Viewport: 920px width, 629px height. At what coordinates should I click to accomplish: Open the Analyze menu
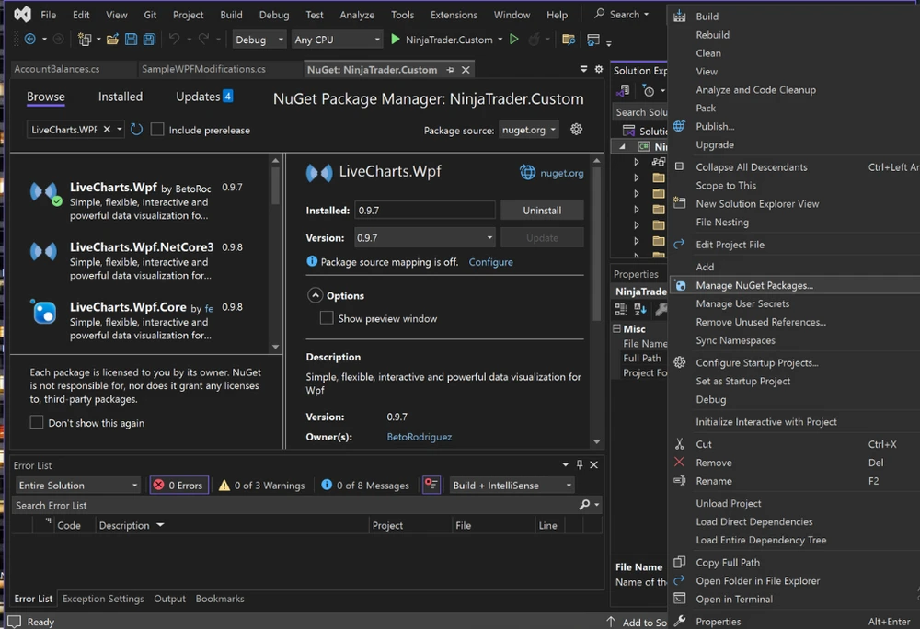click(357, 15)
